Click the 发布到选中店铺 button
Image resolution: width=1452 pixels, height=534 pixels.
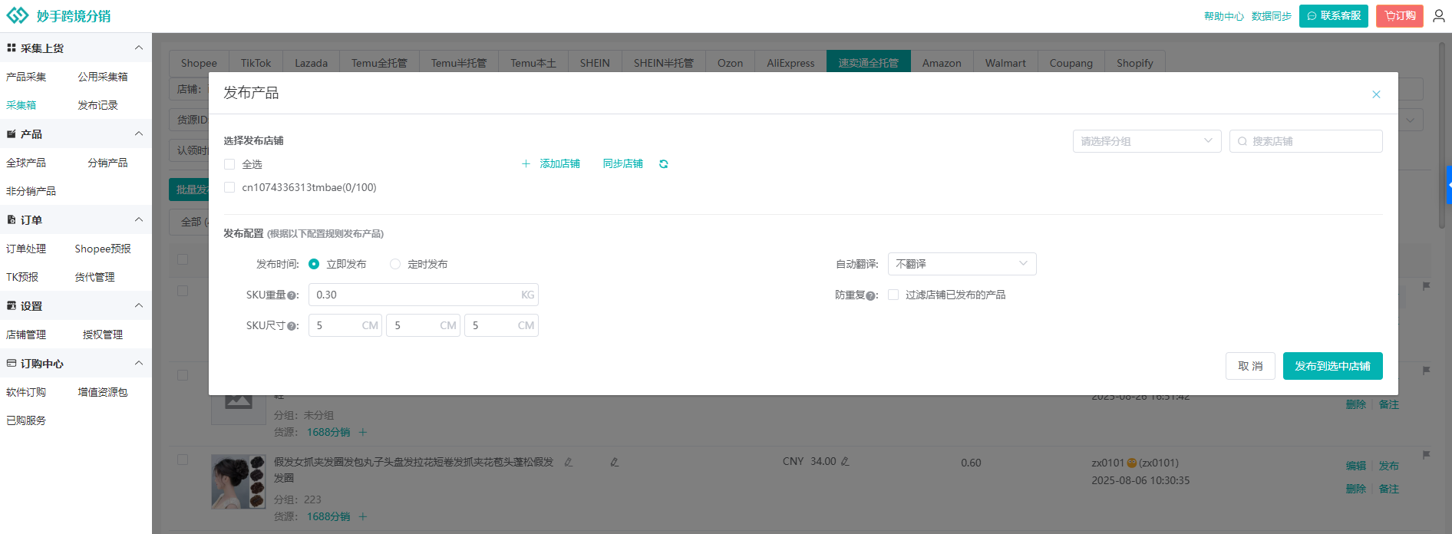click(x=1332, y=366)
